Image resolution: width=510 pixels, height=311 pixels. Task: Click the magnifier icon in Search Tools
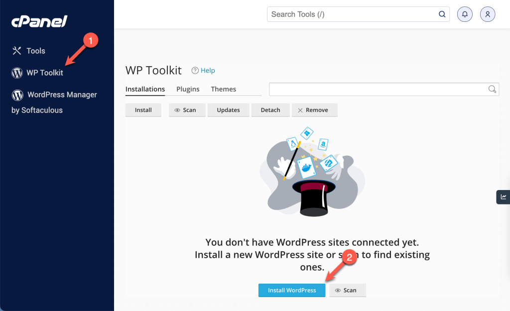(x=442, y=14)
